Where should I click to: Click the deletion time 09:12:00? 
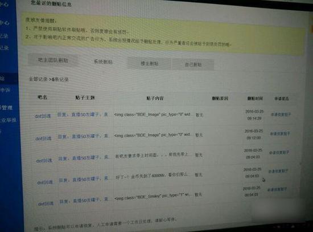pyautogui.click(x=253, y=138)
